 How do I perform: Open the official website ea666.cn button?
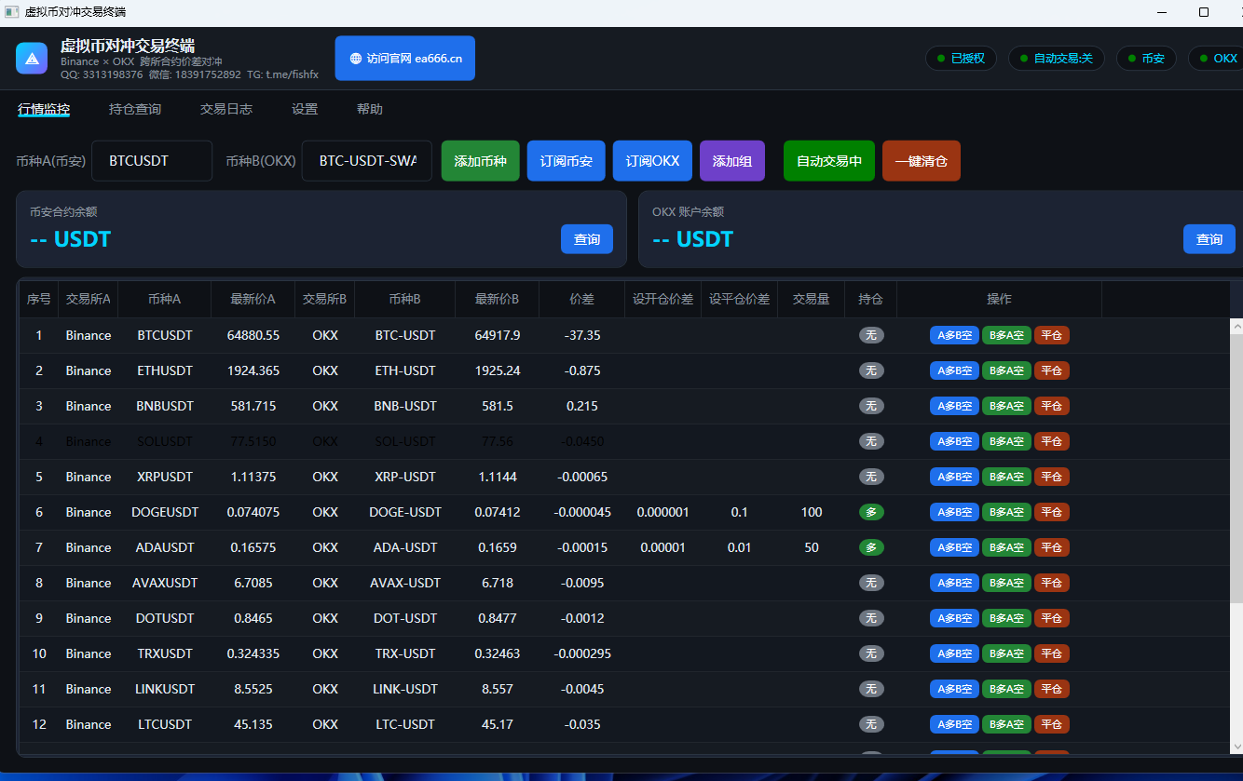tap(405, 58)
